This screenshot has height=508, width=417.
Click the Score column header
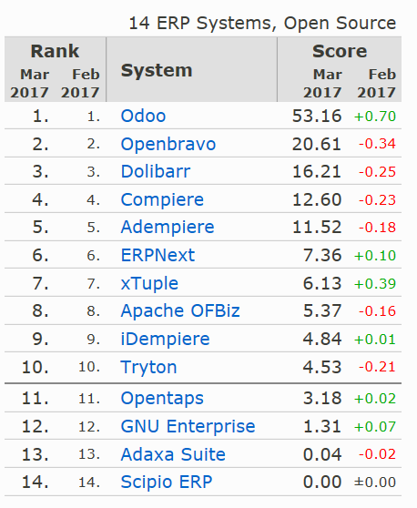[340, 51]
